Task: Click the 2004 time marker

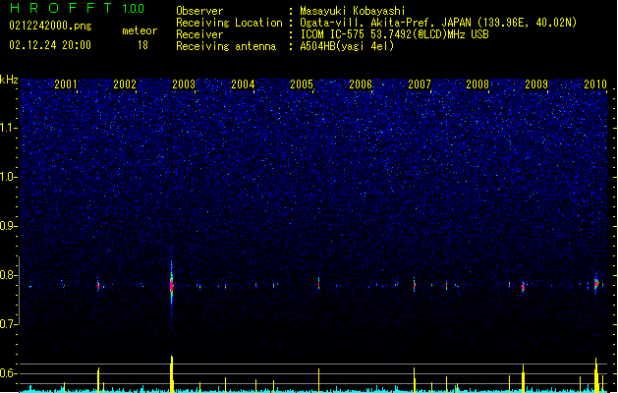Action: [243, 84]
